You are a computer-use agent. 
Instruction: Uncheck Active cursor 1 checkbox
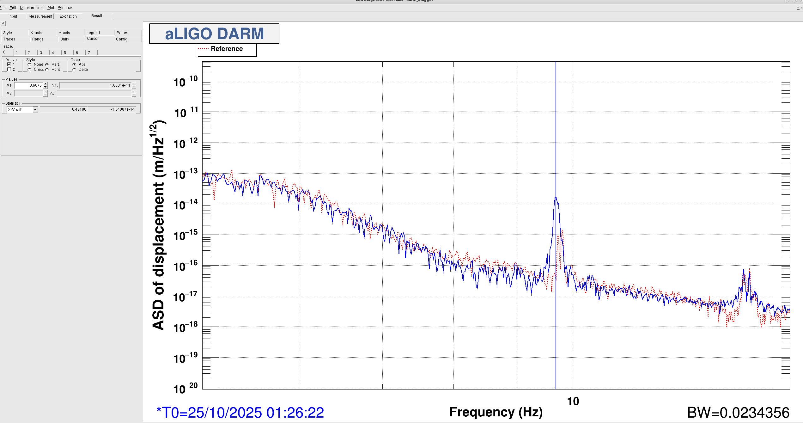9,64
